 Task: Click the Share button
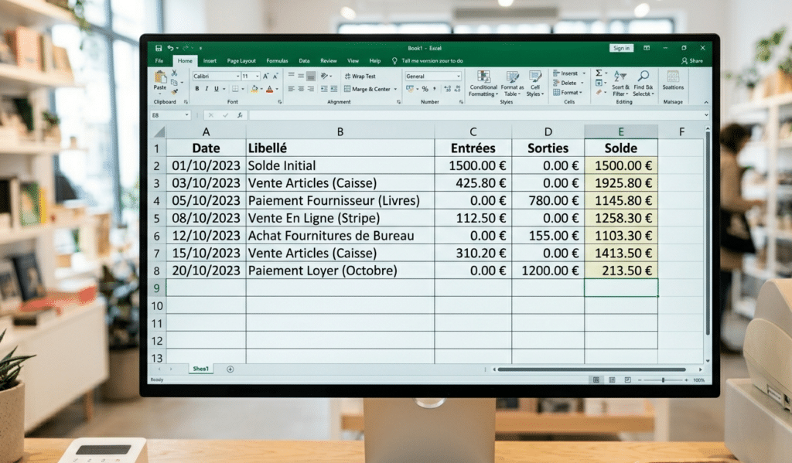[x=692, y=60]
